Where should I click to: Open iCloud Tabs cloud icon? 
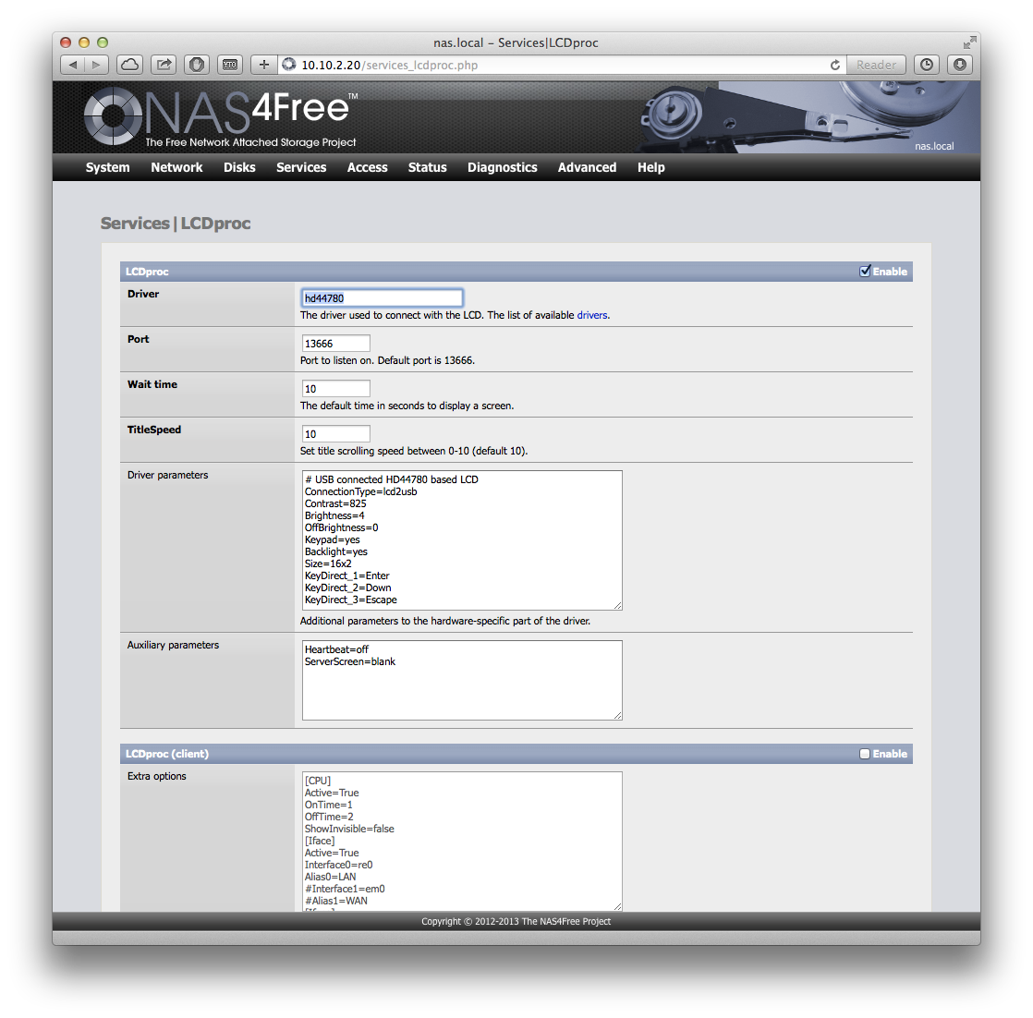tap(129, 65)
